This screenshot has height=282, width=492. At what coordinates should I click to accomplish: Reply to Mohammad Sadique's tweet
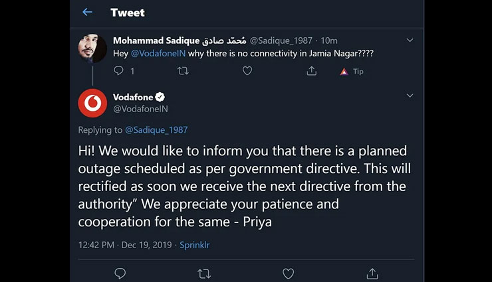click(119, 71)
